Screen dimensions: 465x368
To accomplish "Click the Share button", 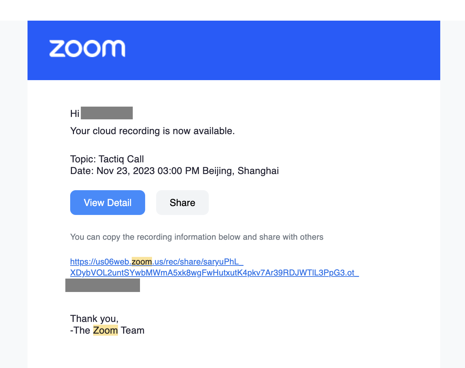I will pyautogui.click(x=182, y=203).
